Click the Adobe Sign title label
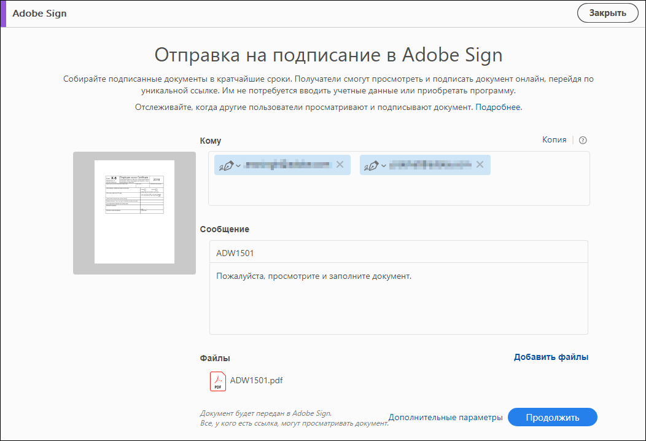The image size is (646, 441). [39, 14]
